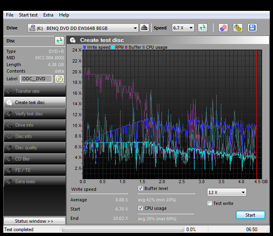The height and width of the screenshot is (236, 273).
Task: Select the Create test disc item
Action: 35,102
